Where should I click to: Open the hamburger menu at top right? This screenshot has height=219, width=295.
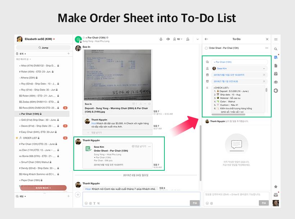[276, 39]
